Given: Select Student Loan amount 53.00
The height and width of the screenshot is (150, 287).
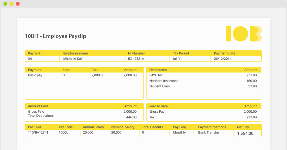Looking at the screenshot, I should (253, 86).
